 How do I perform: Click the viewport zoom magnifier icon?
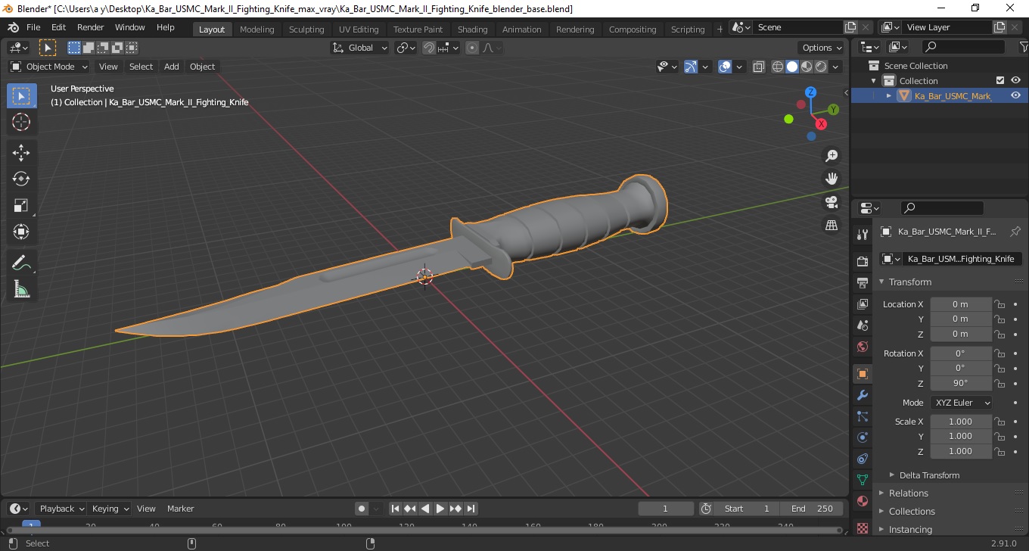point(832,155)
